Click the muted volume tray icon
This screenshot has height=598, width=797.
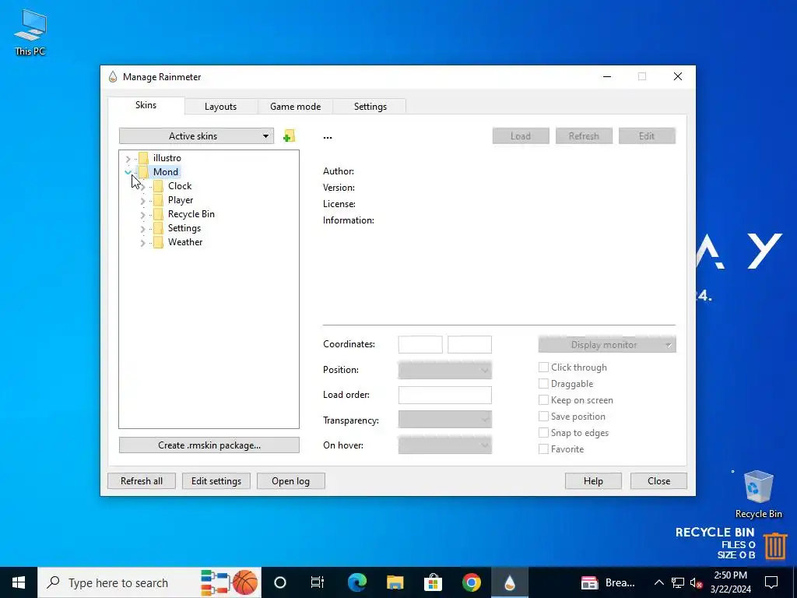tap(697, 582)
